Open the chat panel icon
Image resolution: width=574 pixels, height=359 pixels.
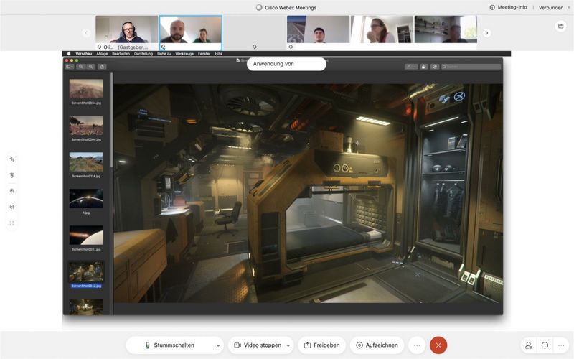(545, 345)
